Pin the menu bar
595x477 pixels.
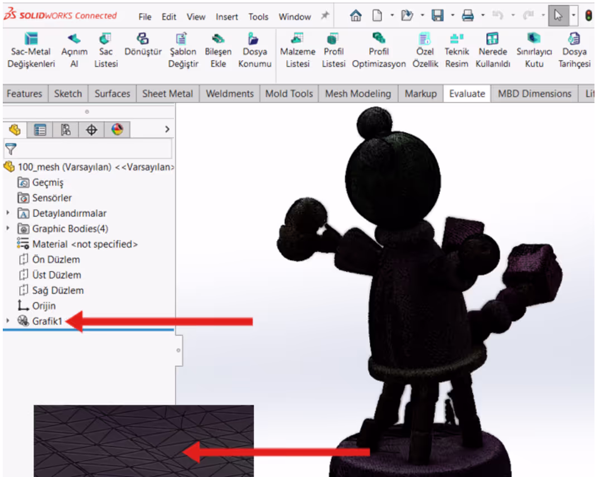pyautogui.click(x=325, y=16)
